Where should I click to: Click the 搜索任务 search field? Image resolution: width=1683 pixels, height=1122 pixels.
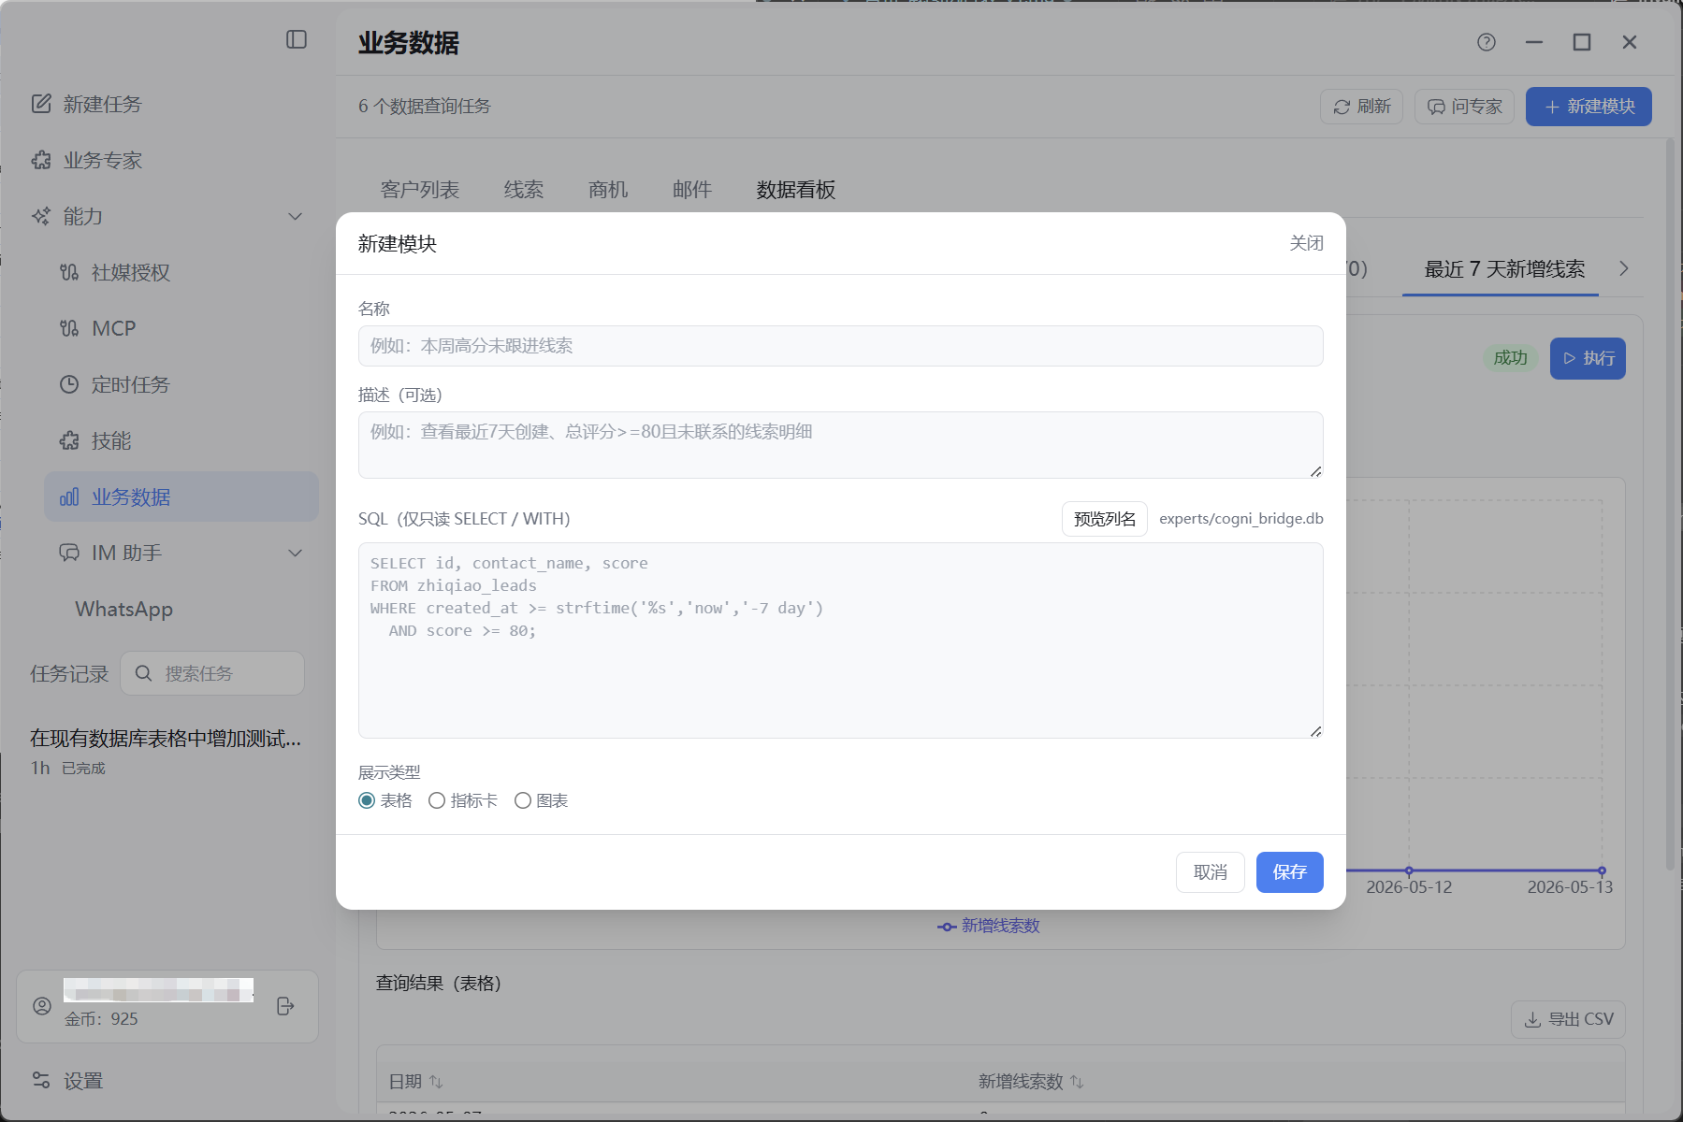point(212,673)
